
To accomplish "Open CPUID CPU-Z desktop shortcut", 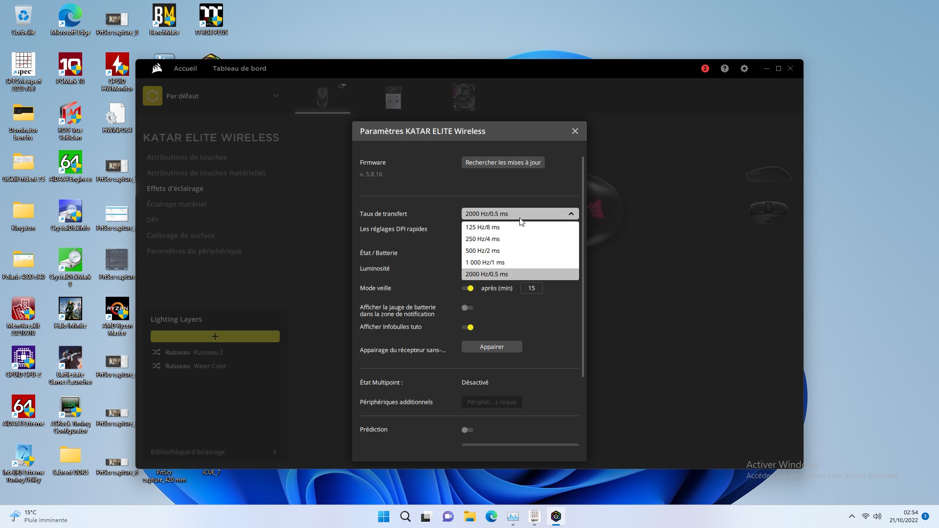I will coord(23,363).
